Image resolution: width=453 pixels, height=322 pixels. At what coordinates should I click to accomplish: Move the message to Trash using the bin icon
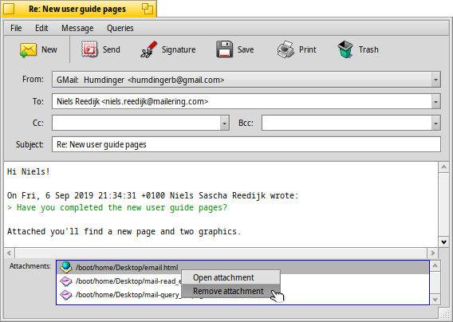click(345, 49)
